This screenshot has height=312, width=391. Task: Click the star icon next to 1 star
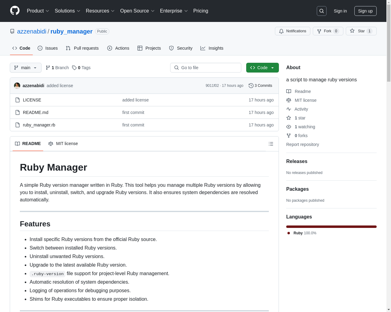click(289, 118)
